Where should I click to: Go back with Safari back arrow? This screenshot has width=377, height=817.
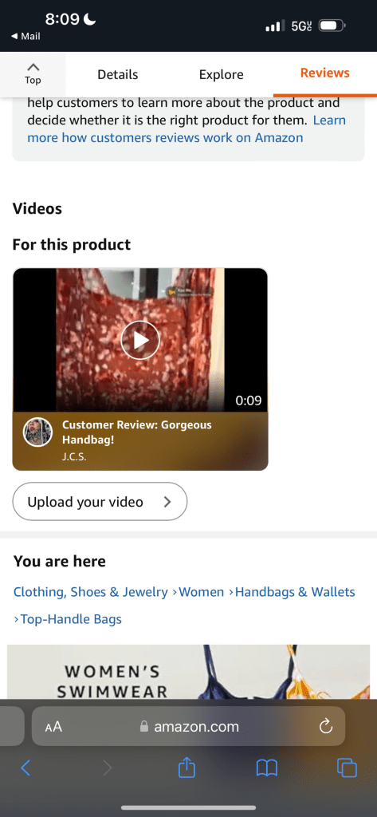click(26, 768)
